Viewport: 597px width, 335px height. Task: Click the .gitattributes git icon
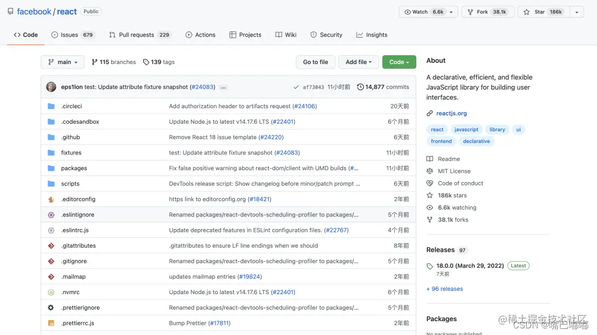51,246
